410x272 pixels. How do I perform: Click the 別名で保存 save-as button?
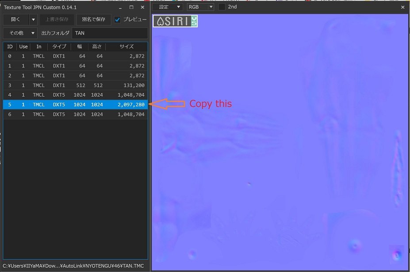click(x=93, y=19)
